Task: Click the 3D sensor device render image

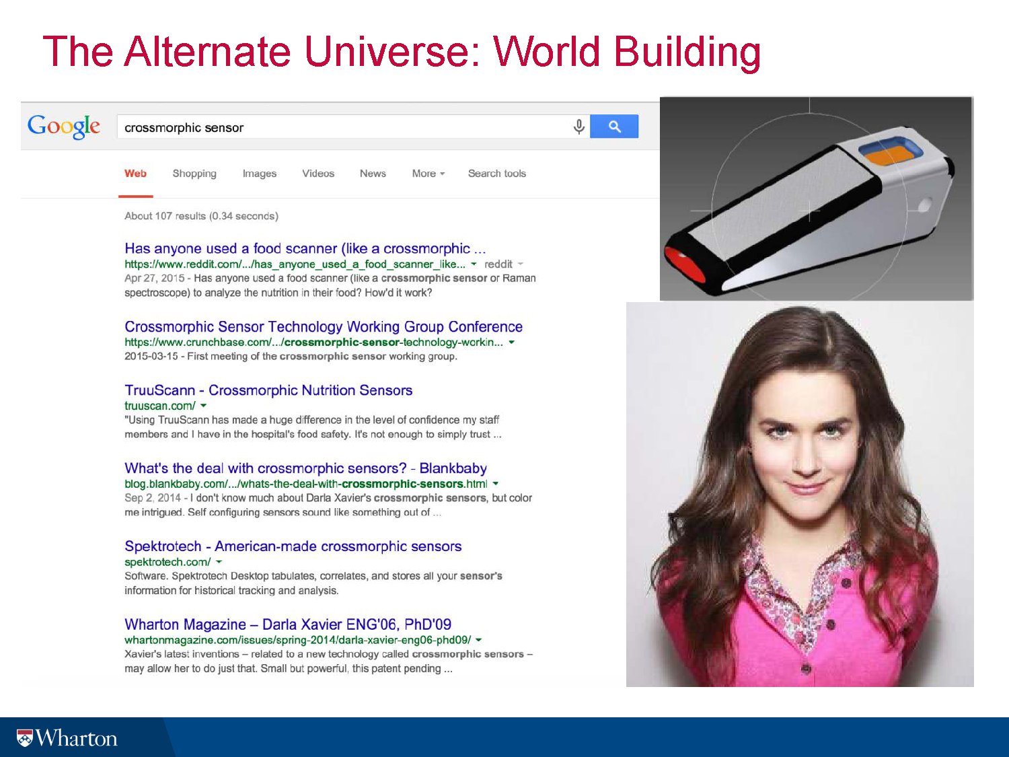Action: point(816,199)
